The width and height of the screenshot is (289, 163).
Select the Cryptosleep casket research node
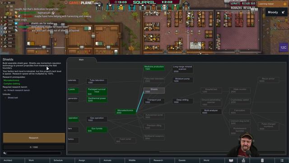[x=240, y=101]
